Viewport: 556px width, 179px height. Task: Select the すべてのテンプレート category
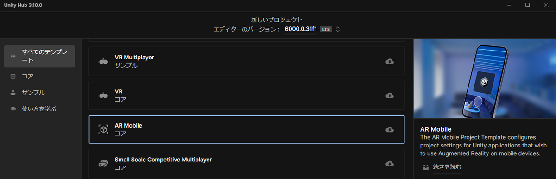[x=39, y=56]
